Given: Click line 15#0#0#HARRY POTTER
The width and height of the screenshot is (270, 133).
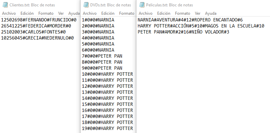Looking at the screenshot, I should click(107, 104).
